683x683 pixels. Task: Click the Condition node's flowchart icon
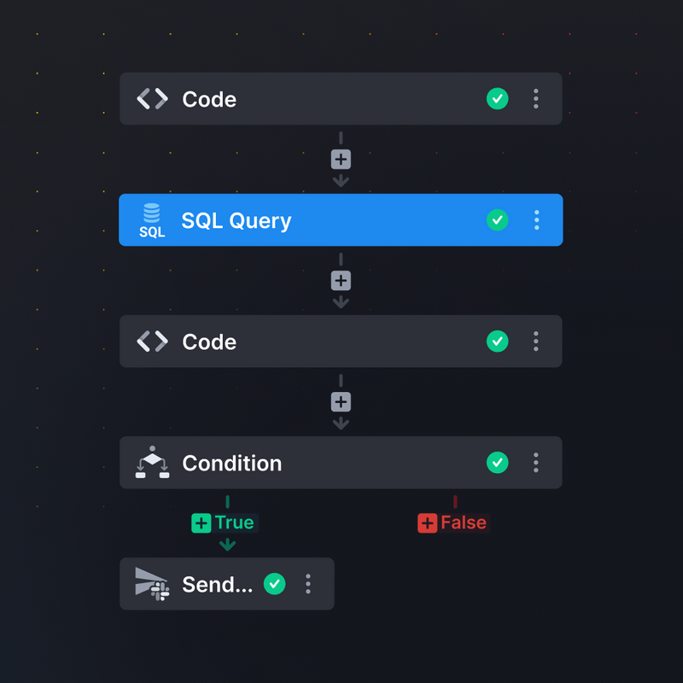[x=151, y=463]
